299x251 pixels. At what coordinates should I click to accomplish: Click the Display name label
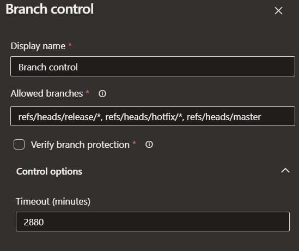point(38,46)
